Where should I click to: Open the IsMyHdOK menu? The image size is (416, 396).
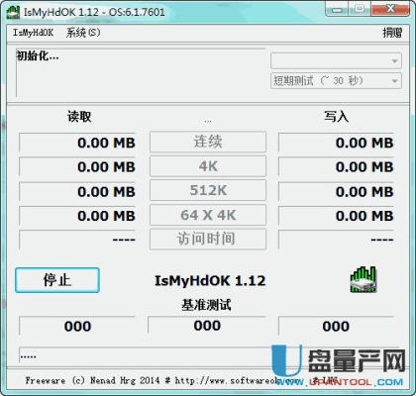[x=33, y=33]
